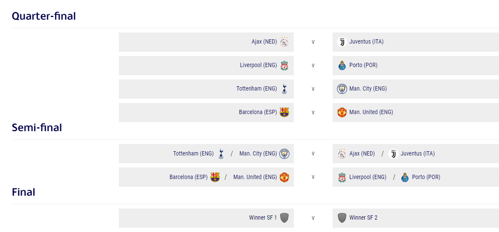This screenshot has width=499, height=232.
Task: Click the Semi-final section heading
Action: click(37, 128)
